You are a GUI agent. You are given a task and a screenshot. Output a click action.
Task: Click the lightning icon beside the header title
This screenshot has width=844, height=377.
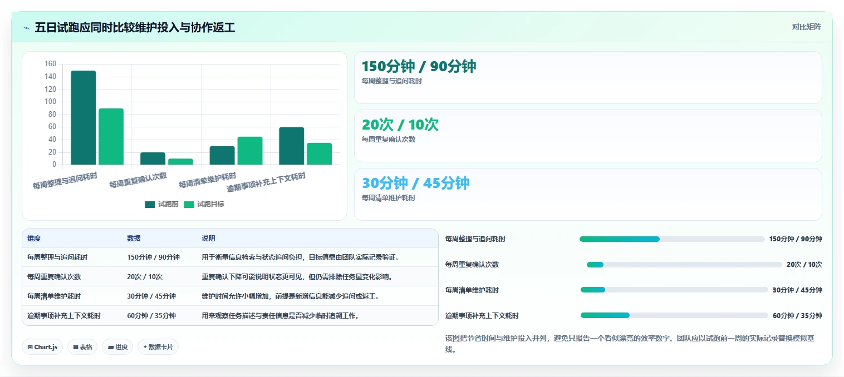pyautogui.click(x=27, y=27)
